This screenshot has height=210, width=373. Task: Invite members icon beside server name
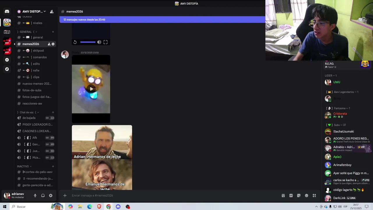52,12
